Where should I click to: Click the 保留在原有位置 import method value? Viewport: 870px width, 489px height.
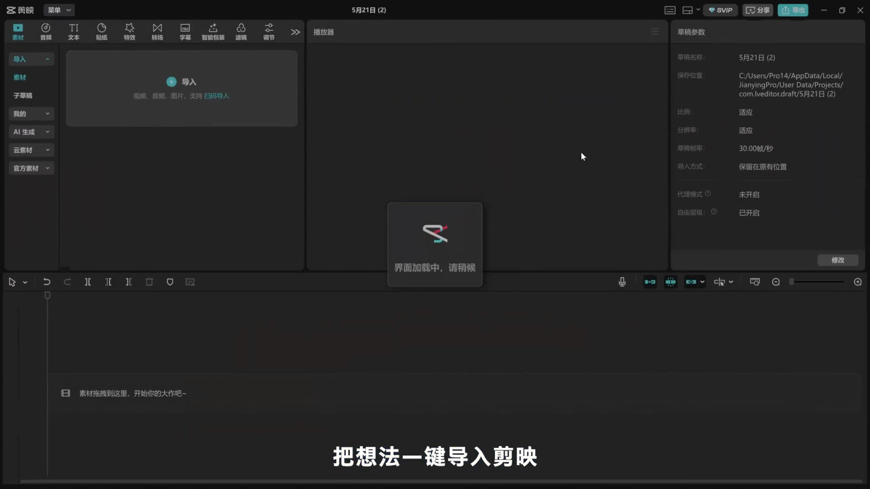click(x=763, y=167)
